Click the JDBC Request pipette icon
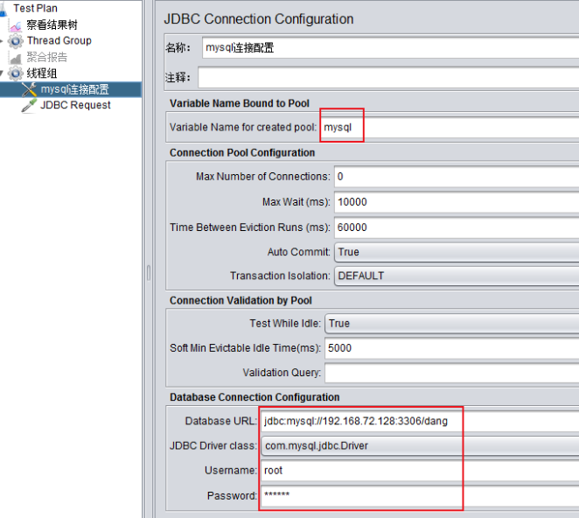This screenshot has height=518, width=579. click(x=29, y=105)
